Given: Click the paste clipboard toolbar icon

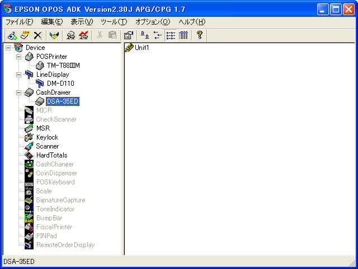Looking at the screenshot, I should point(112,35).
